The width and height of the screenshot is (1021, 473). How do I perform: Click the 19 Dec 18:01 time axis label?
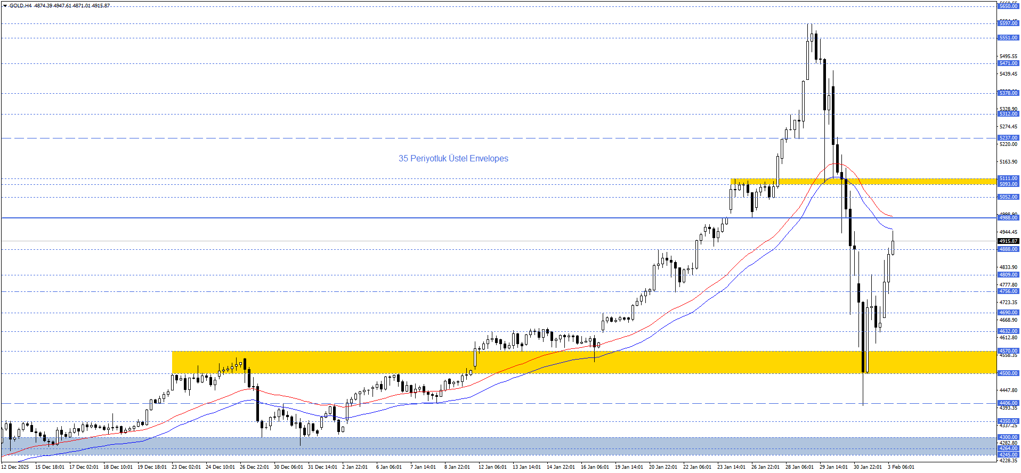tap(152, 467)
